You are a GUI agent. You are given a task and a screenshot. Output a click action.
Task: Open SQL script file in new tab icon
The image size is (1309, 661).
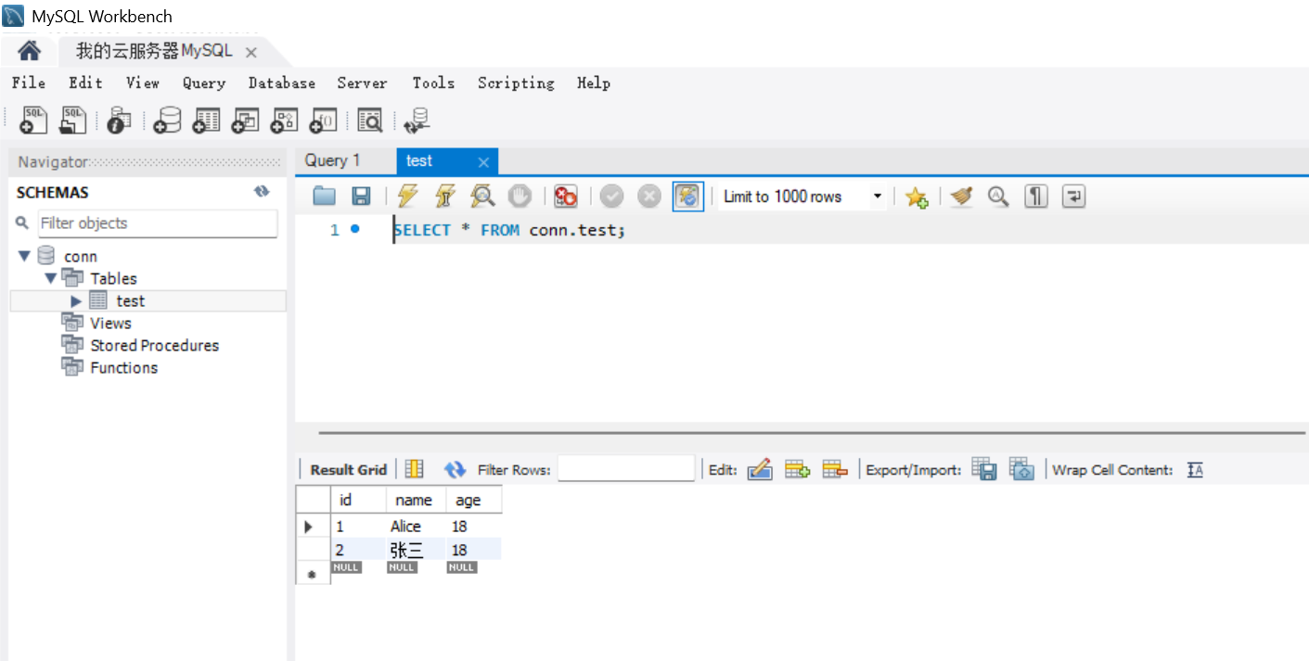[72, 120]
